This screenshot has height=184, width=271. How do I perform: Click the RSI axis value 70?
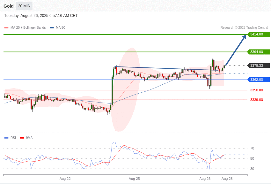point(252,148)
